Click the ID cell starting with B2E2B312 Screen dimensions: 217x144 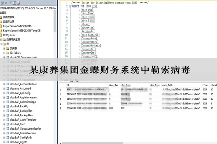pyautogui.click(x=87, y=90)
